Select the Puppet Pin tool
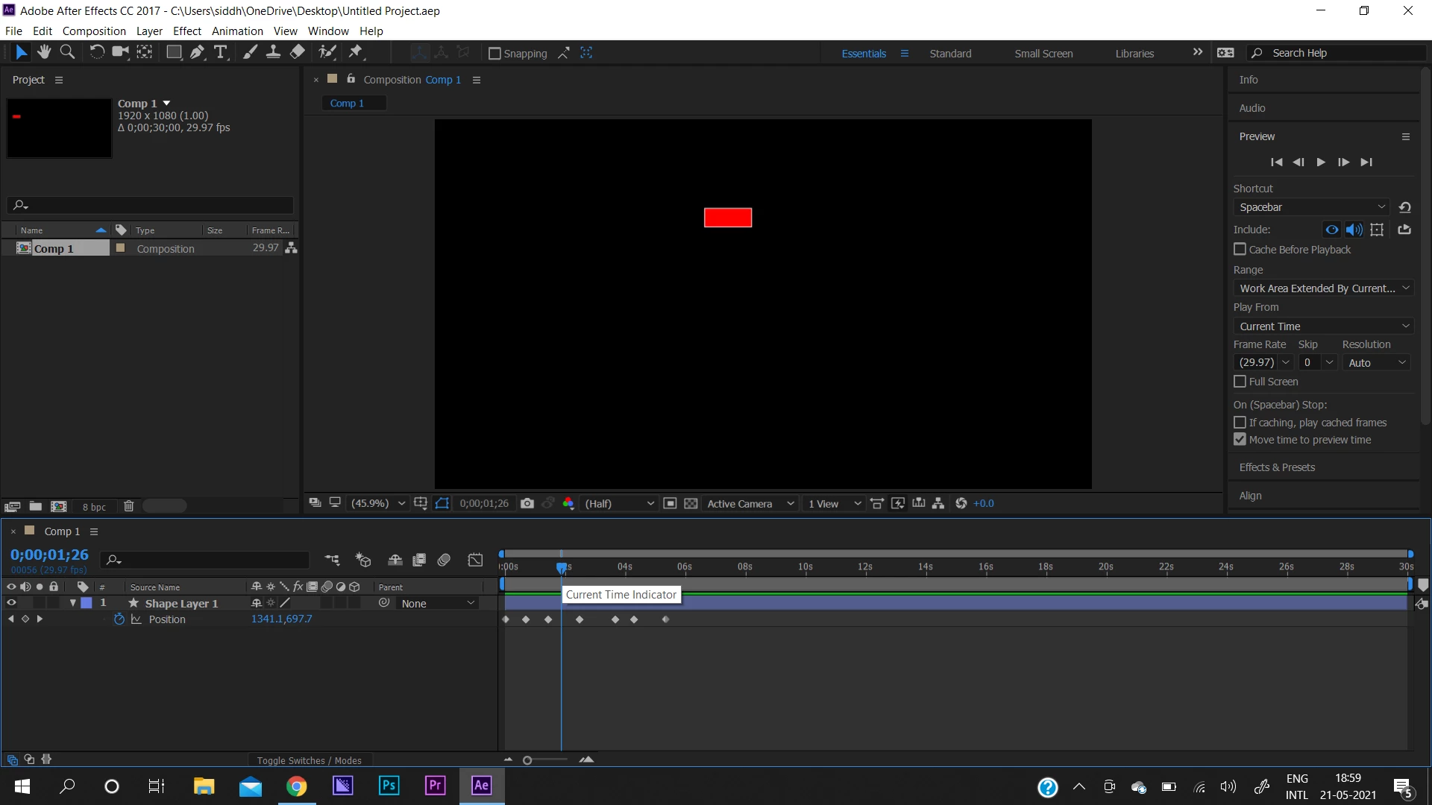1432x805 pixels. pyautogui.click(x=356, y=52)
